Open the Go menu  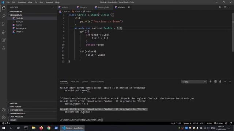tap(36, 2)
